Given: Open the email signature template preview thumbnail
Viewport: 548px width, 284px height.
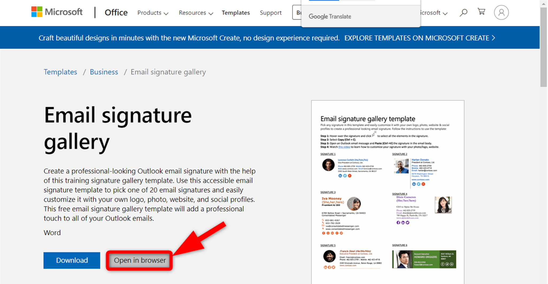Looking at the screenshot, I should pos(388,192).
